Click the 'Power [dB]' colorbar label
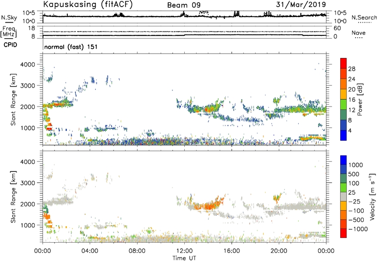 coord(360,99)
